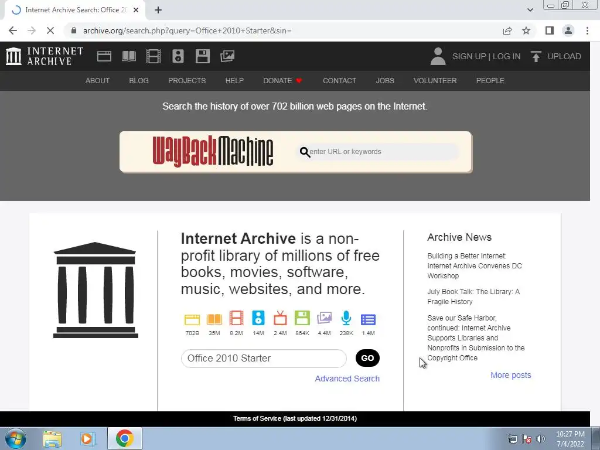Open Save our Safe Harbor news article
The width and height of the screenshot is (600, 450).
point(476,338)
